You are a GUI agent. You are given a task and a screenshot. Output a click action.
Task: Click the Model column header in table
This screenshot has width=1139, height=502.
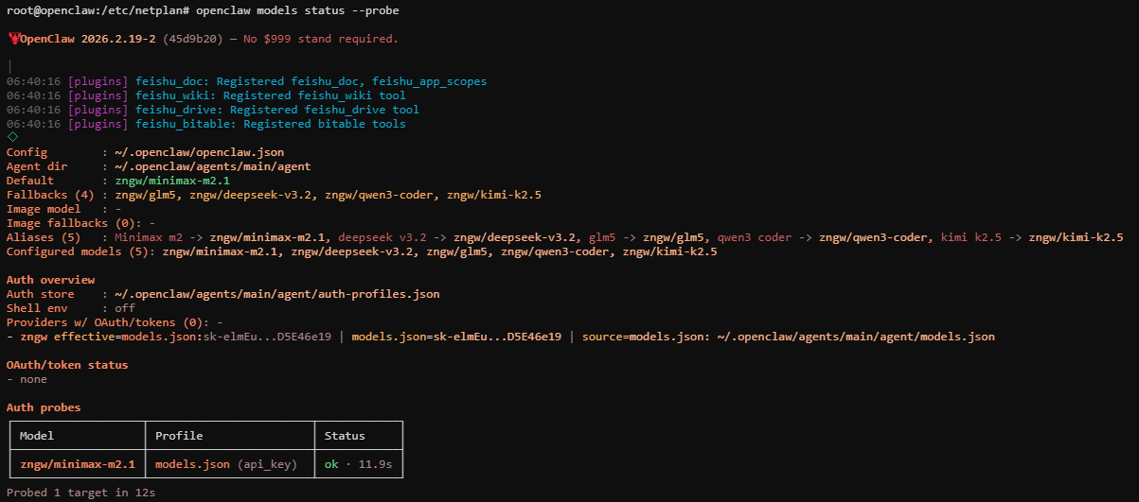[x=37, y=436]
